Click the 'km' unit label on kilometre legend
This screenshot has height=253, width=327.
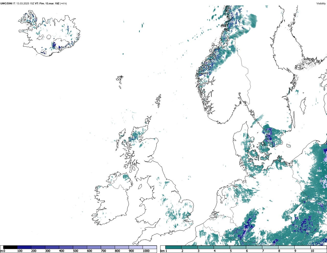point(162,251)
